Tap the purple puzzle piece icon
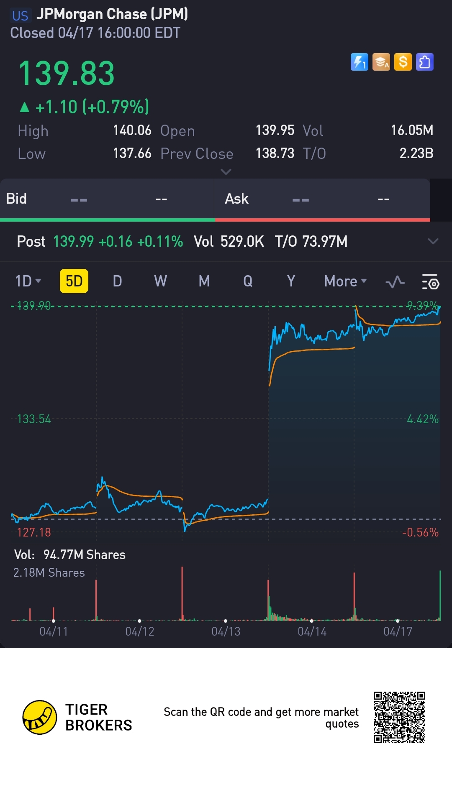The width and height of the screenshot is (452, 787). (425, 62)
